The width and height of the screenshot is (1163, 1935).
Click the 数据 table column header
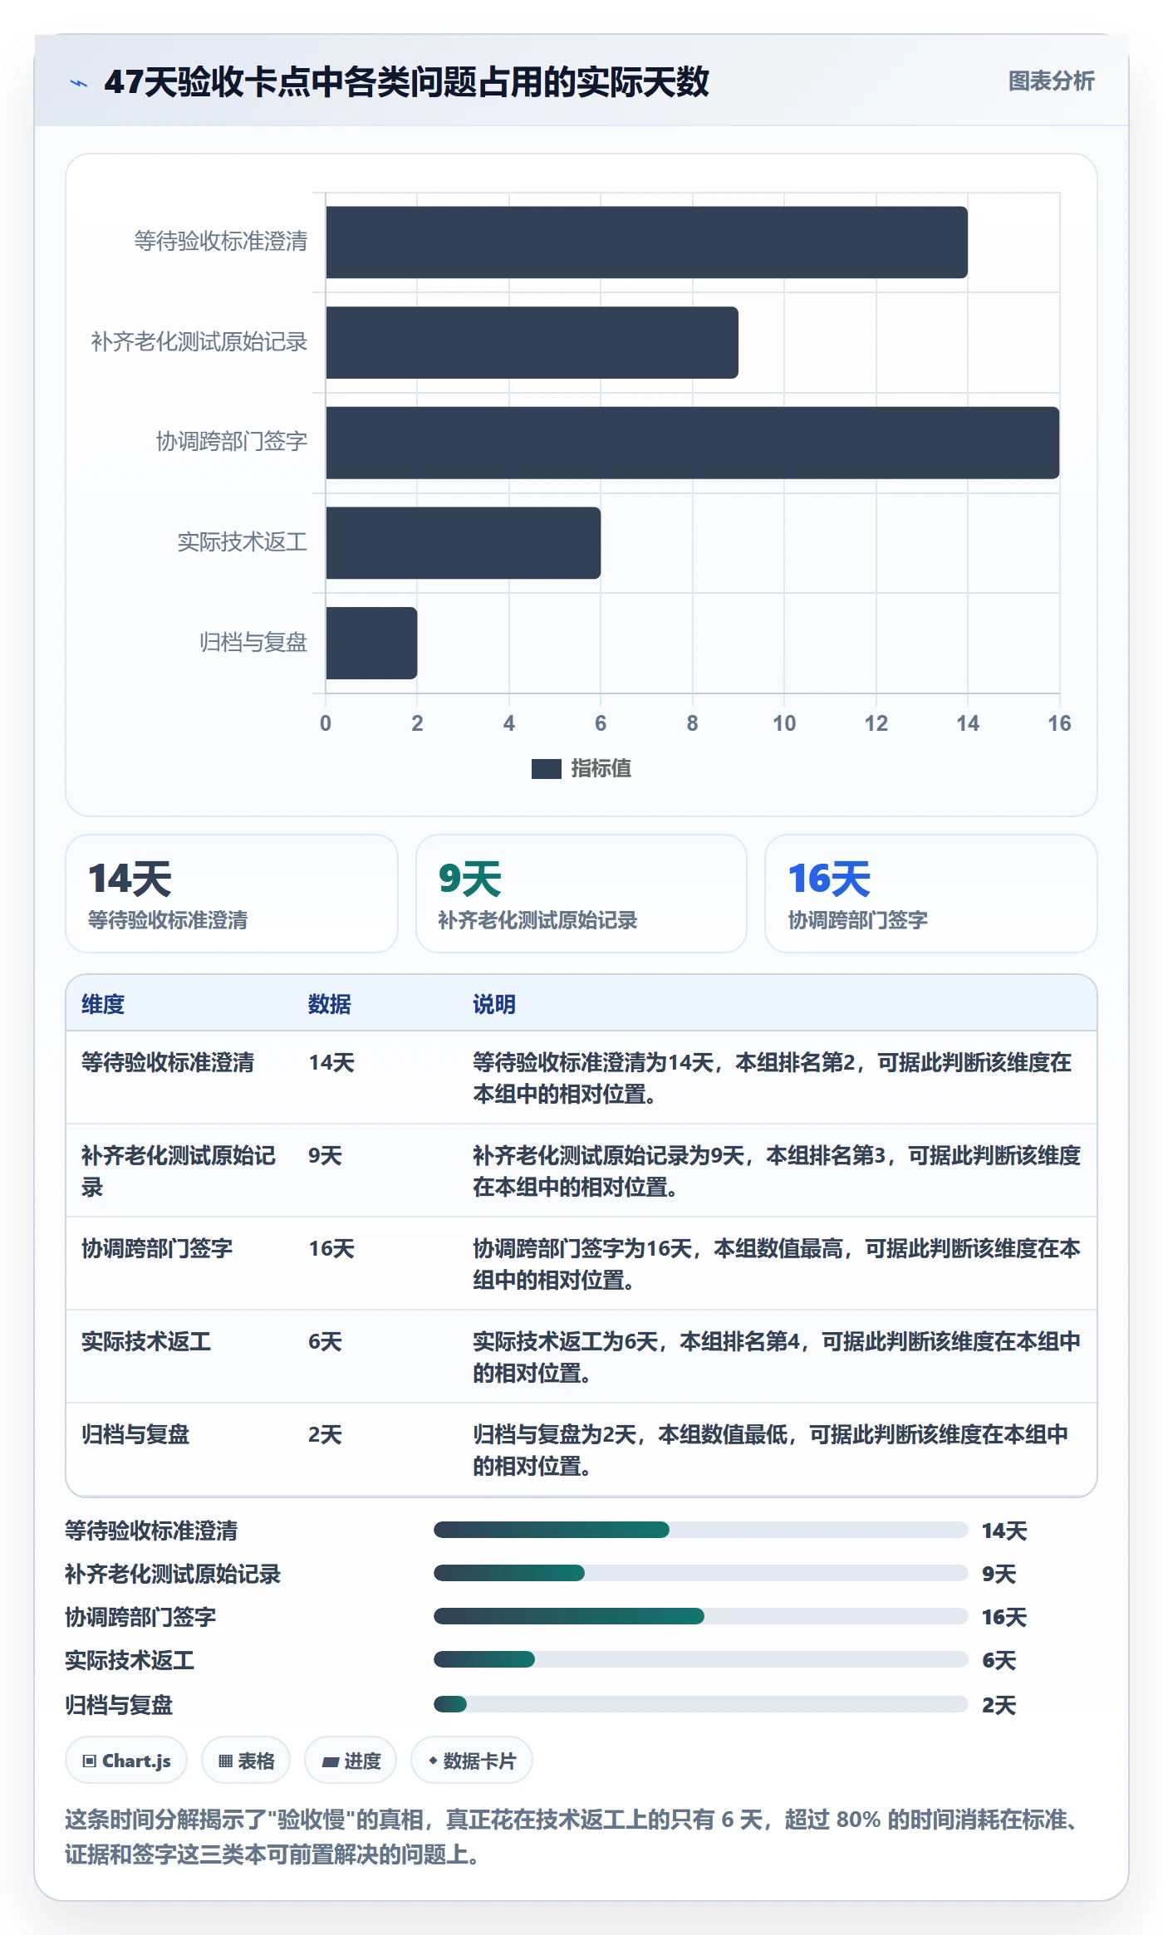(330, 1004)
